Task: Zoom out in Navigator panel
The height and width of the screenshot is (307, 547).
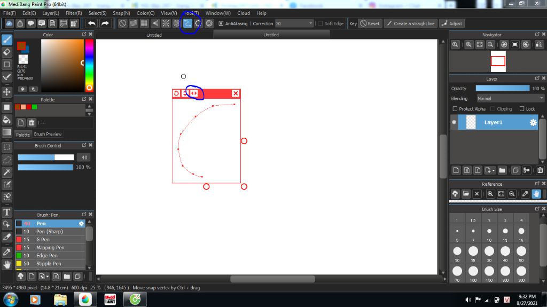Action: (x=490, y=44)
